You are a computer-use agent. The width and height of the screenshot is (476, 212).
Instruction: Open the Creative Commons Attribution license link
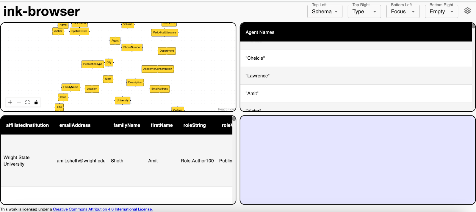103,209
